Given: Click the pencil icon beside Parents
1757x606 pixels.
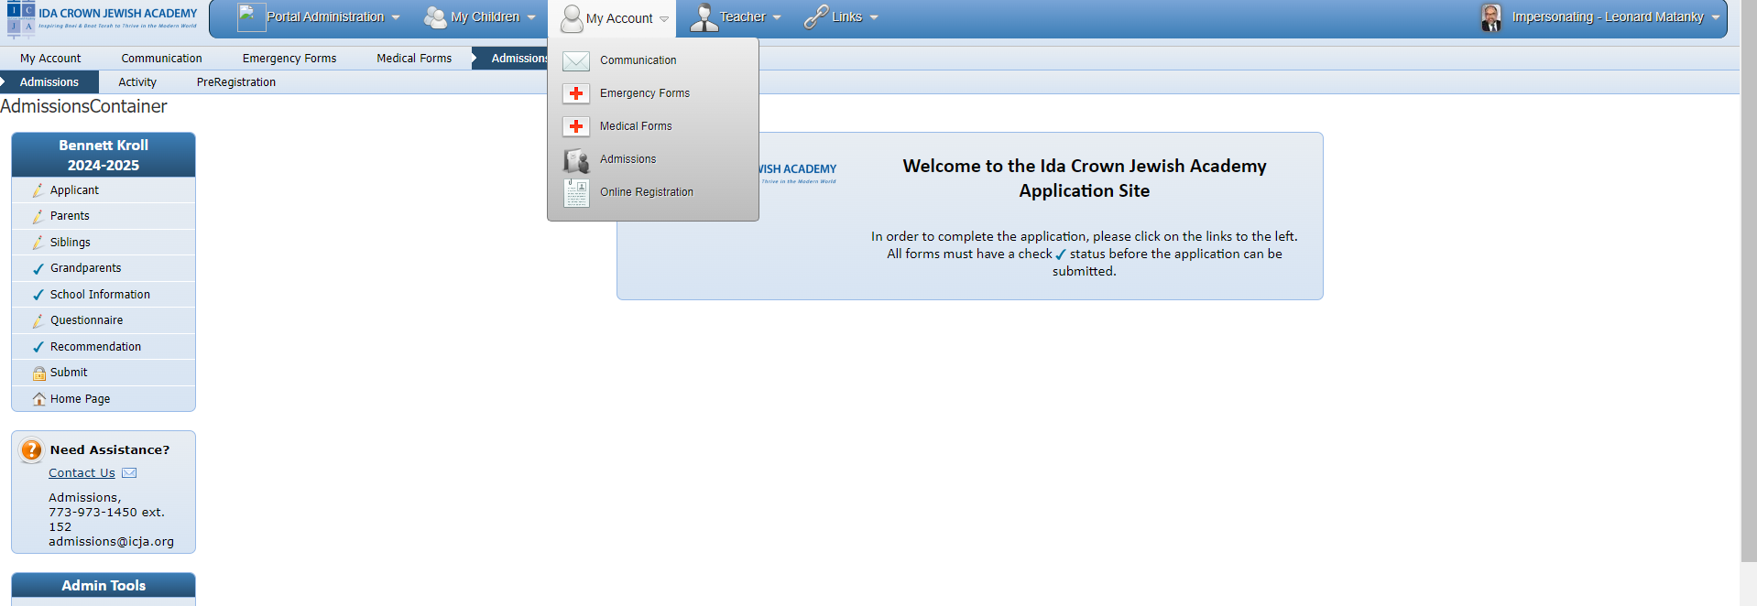Looking at the screenshot, I should pyautogui.click(x=38, y=216).
